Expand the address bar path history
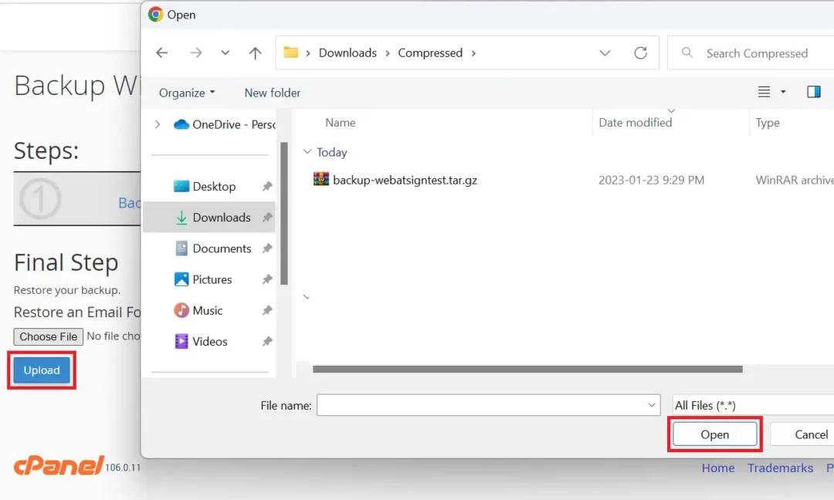The image size is (834, 500). pos(605,52)
